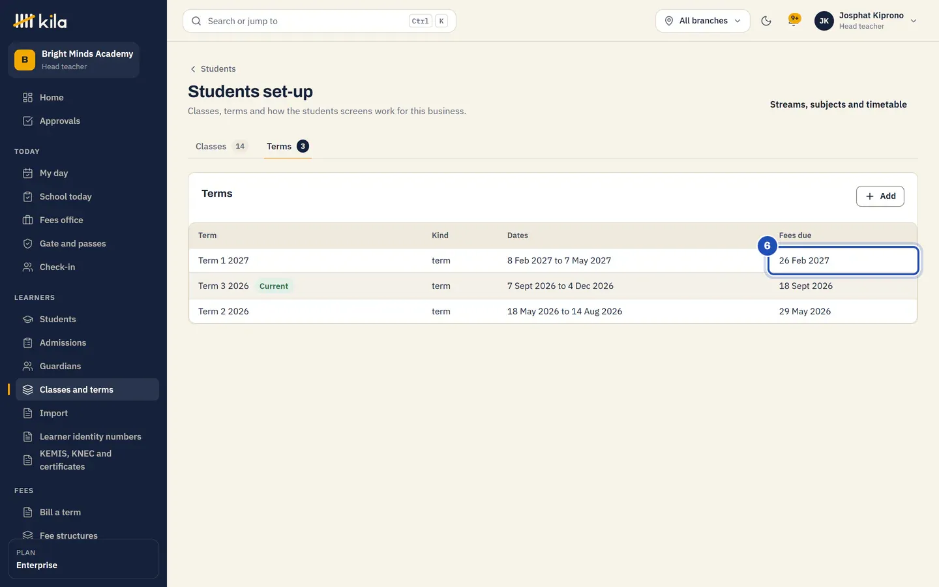Click the Guardians icon

tap(27, 366)
